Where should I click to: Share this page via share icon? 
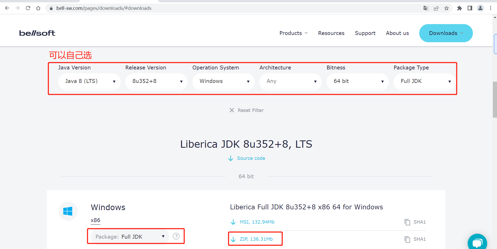[436, 8]
